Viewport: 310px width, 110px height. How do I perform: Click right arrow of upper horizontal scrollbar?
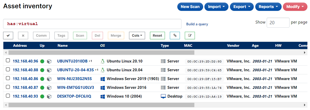[305, 52]
